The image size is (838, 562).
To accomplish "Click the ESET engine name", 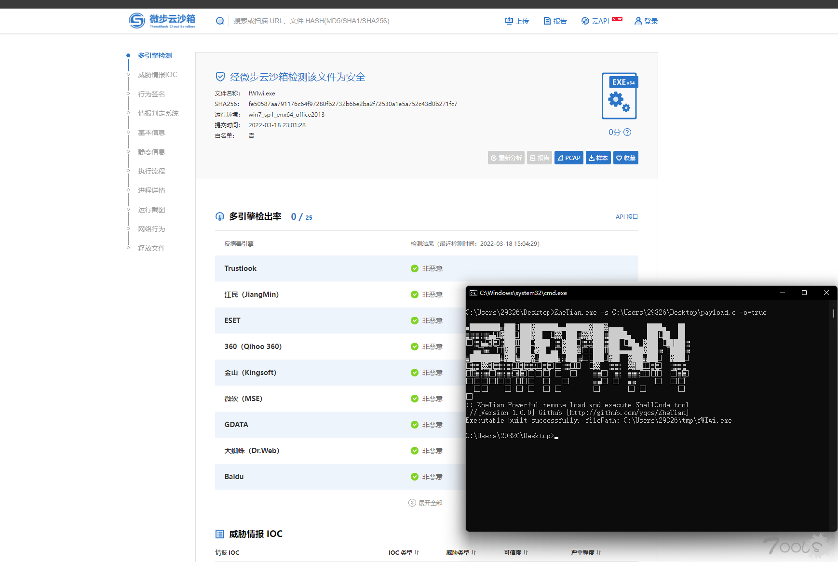I will click(x=232, y=321).
